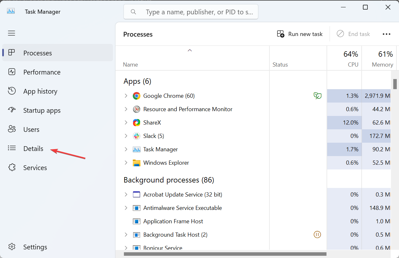Sort by the Status column header
399x258 pixels.
tap(298, 58)
